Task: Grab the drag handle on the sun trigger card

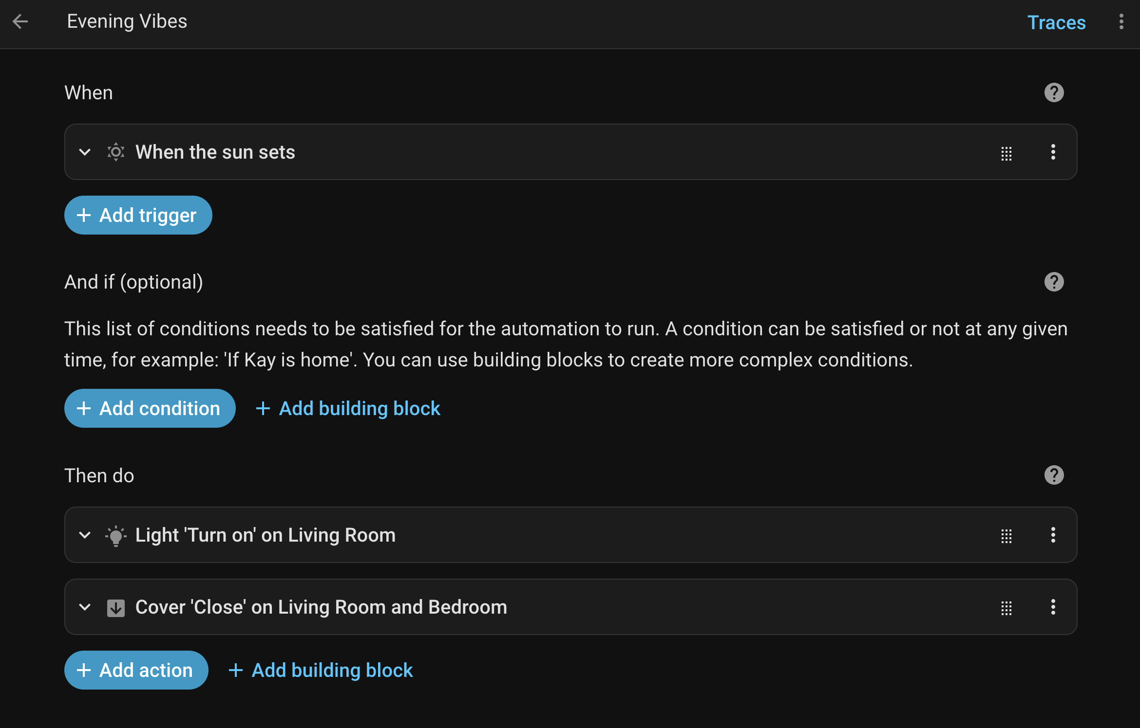Action: pyautogui.click(x=1007, y=152)
